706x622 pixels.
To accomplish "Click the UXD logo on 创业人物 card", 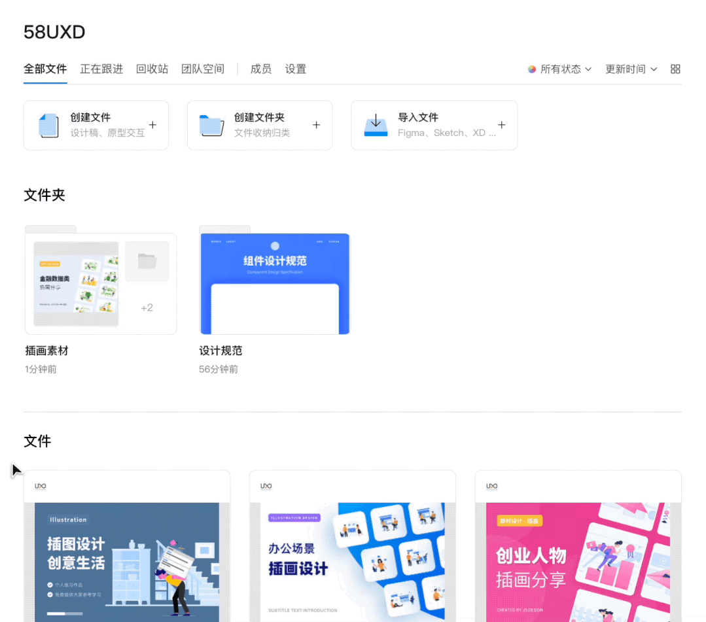I will (491, 486).
